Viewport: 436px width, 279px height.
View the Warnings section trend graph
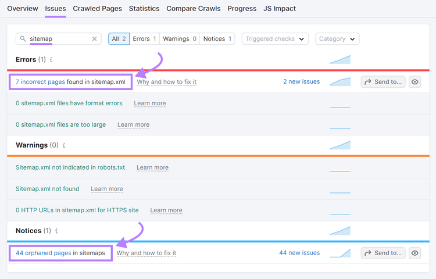(340, 145)
